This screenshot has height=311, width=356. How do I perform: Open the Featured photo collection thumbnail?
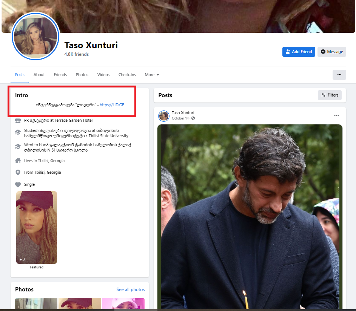click(x=37, y=227)
